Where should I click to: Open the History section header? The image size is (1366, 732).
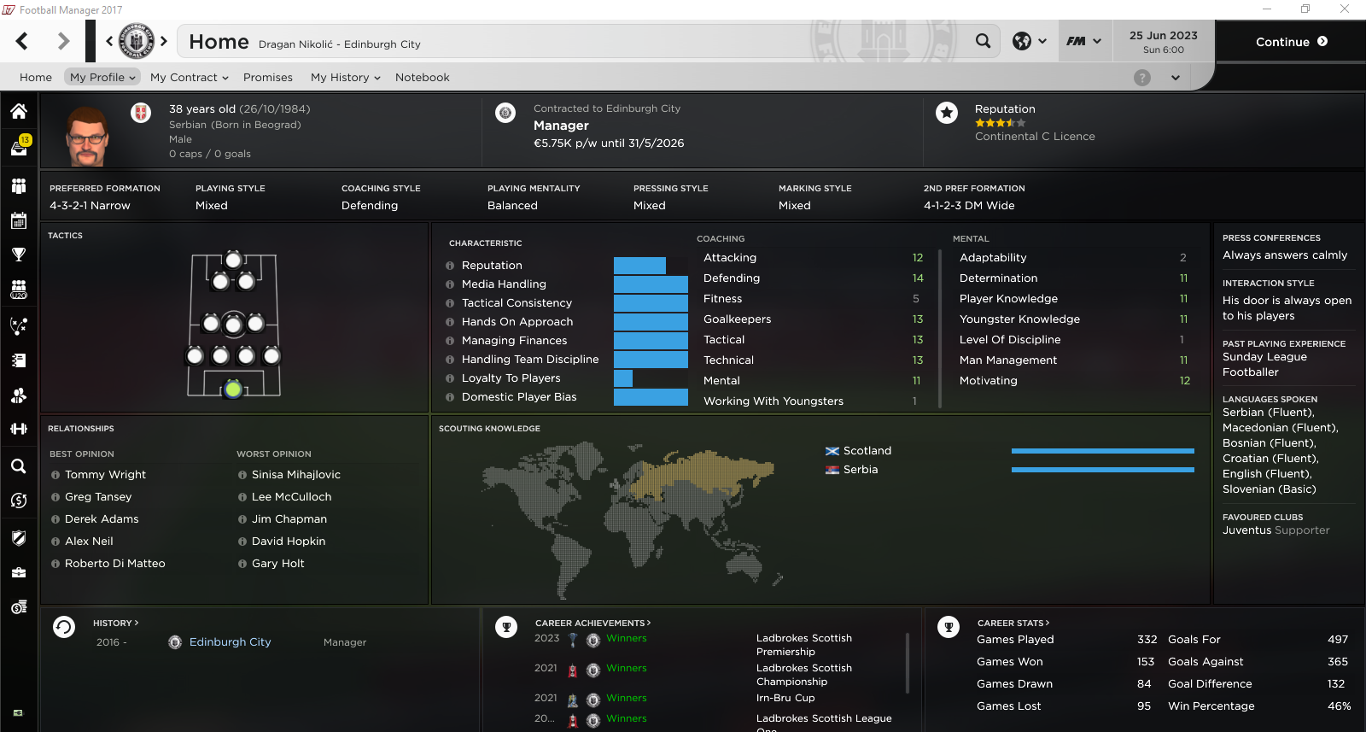115,624
